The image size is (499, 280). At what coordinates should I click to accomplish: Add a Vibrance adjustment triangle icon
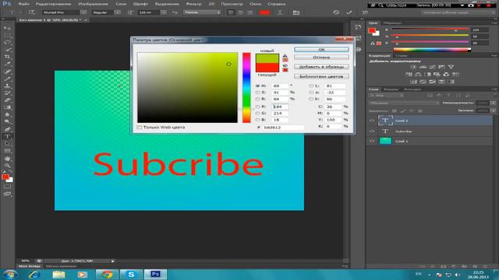[x=451, y=67]
